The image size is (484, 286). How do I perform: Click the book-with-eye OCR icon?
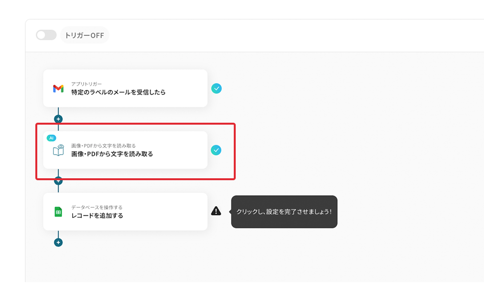[x=59, y=150]
